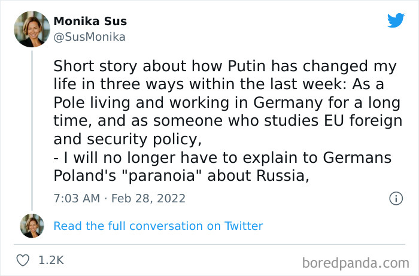Click the small avatar beside the conversation link

click(32, 226)
